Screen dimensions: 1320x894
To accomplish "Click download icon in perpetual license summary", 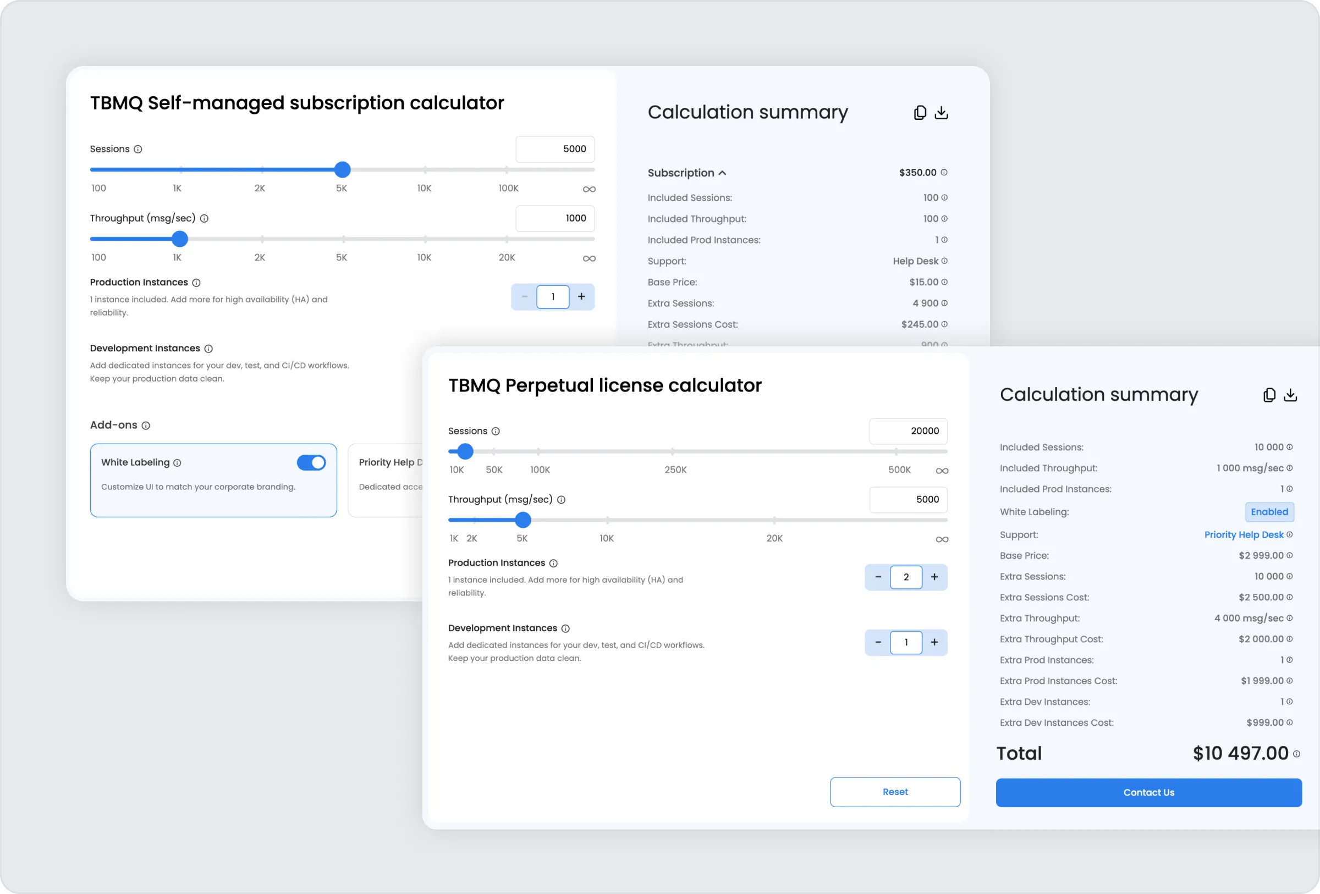I will [x=1290, y=395].
